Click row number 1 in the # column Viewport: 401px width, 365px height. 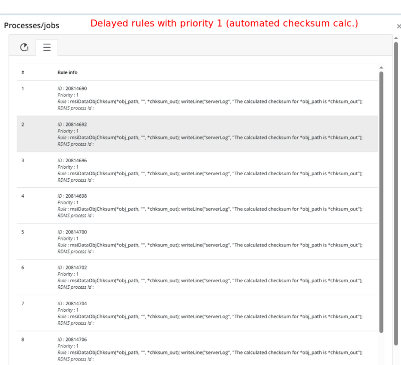(23, 88)
